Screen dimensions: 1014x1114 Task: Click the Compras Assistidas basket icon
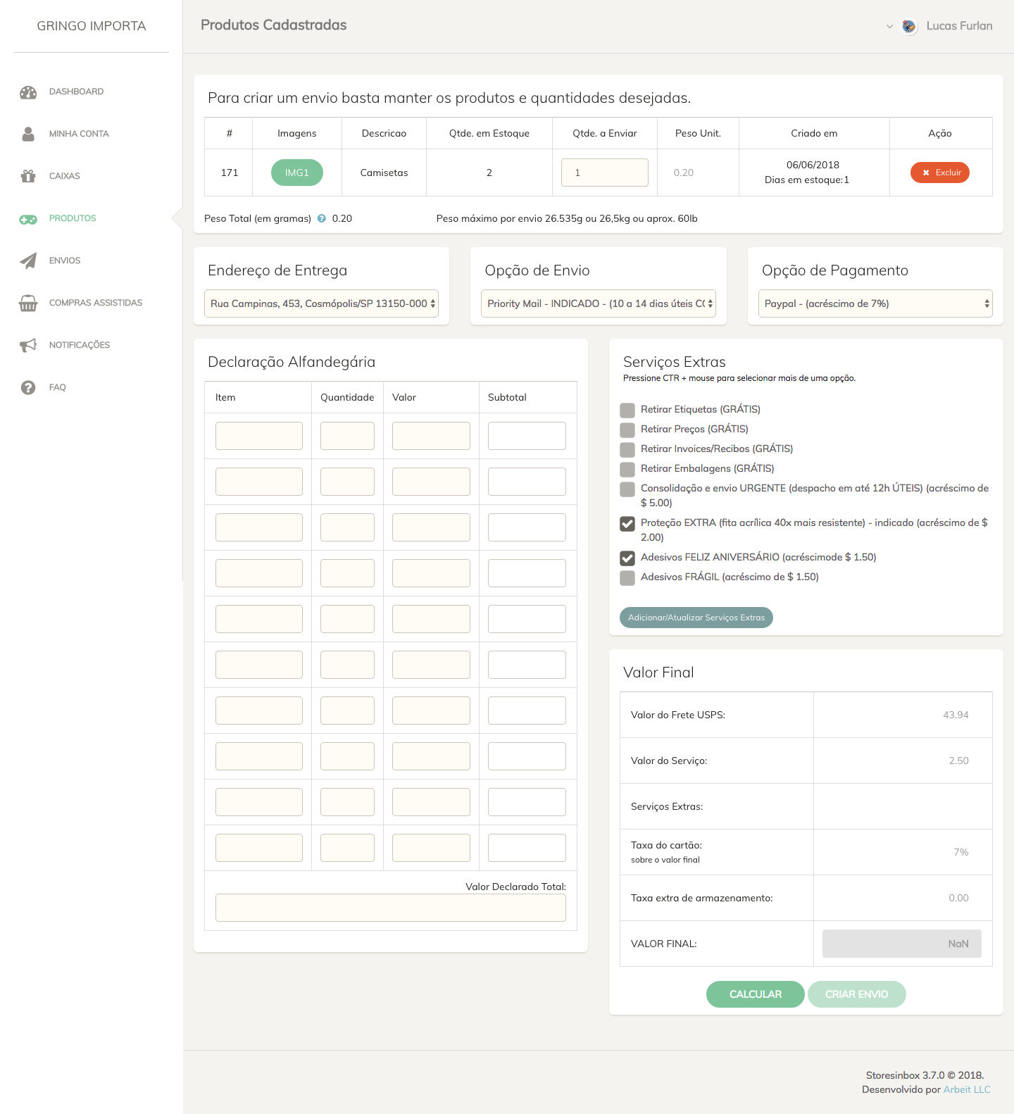pyautogui.click(x=28, y=303)
